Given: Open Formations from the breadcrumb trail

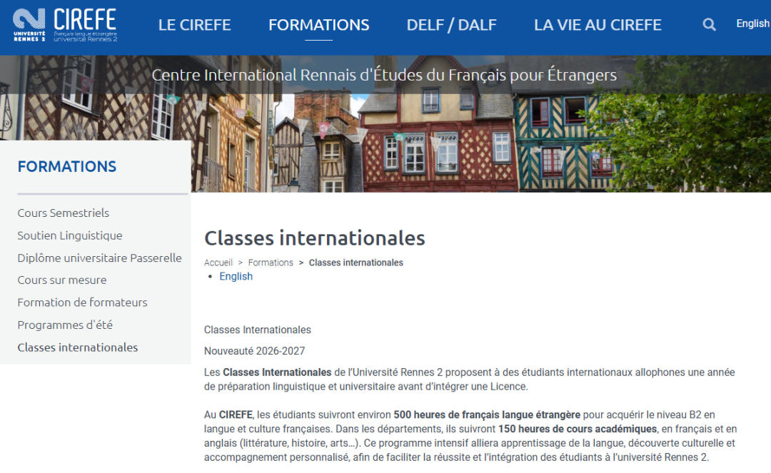Looking at the screenshot, I should tap(271, 262).
